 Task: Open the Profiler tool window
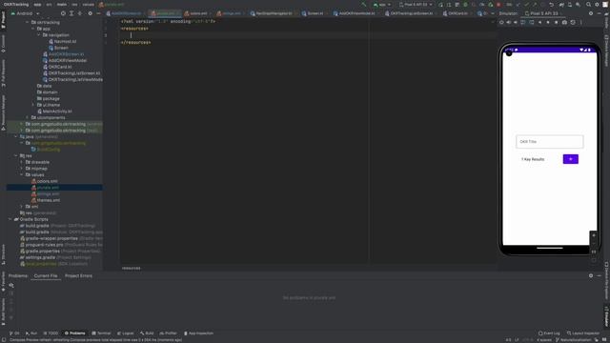click(x=168, y=333)
